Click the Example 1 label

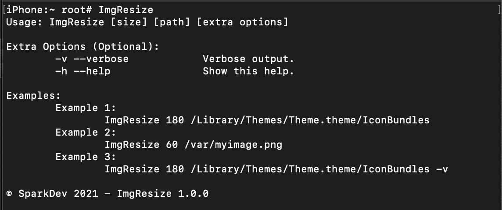tap(86, 108)
